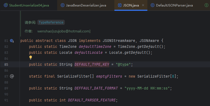Screen dimensions: 210x106
Task: Click the class name JSON on line 81
Action: click(72, 41)
